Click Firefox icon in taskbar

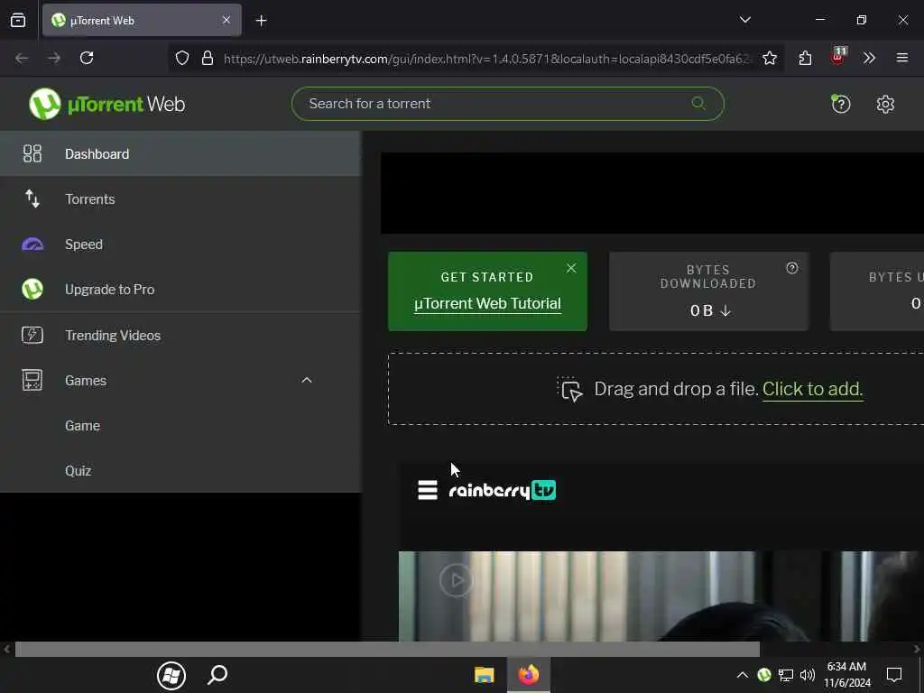click(x=529, y=675)
